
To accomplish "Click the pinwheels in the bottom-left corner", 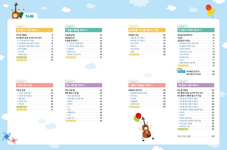I will click(x=10, y=138).
